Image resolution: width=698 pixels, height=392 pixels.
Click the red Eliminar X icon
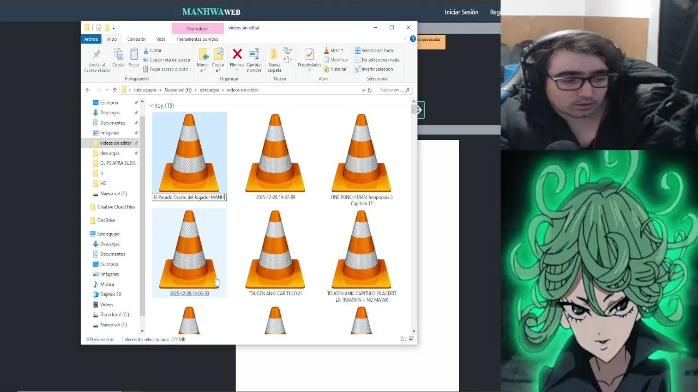click(x=237, y=54)
